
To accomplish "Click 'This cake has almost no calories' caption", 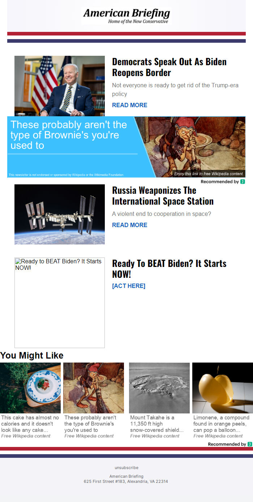I will tap(30, 424).
